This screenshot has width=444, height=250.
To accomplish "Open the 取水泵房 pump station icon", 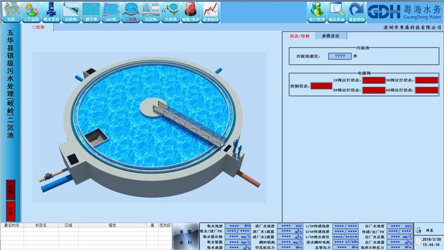I will [51, 12].
